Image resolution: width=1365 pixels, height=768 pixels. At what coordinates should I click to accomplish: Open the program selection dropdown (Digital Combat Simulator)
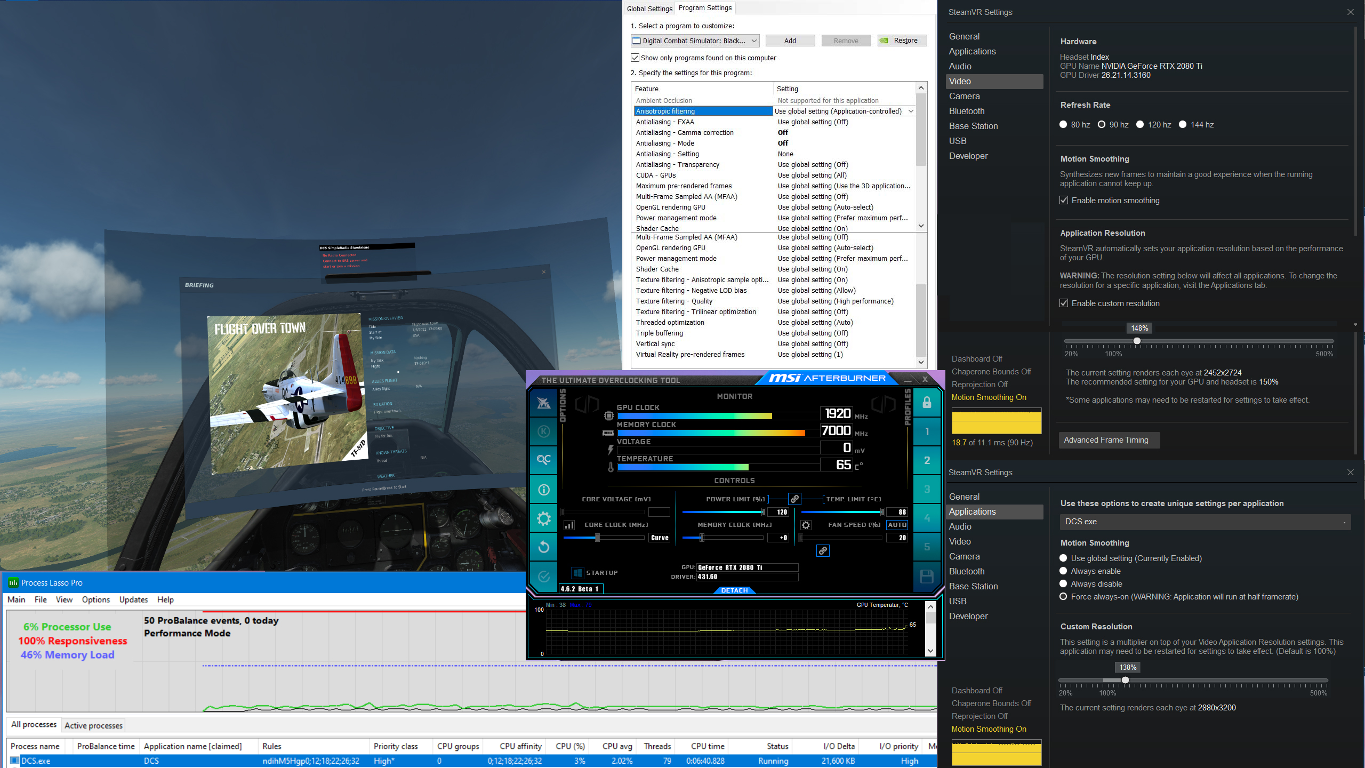click(695, 41)
